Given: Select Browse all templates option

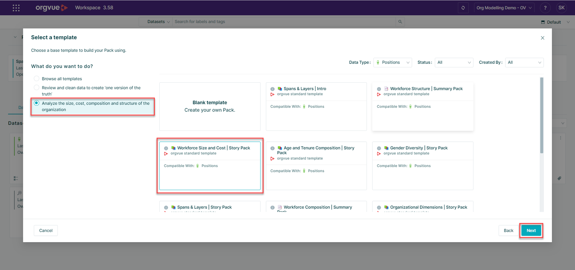Looking at the screenshot, I should [58, 79].
